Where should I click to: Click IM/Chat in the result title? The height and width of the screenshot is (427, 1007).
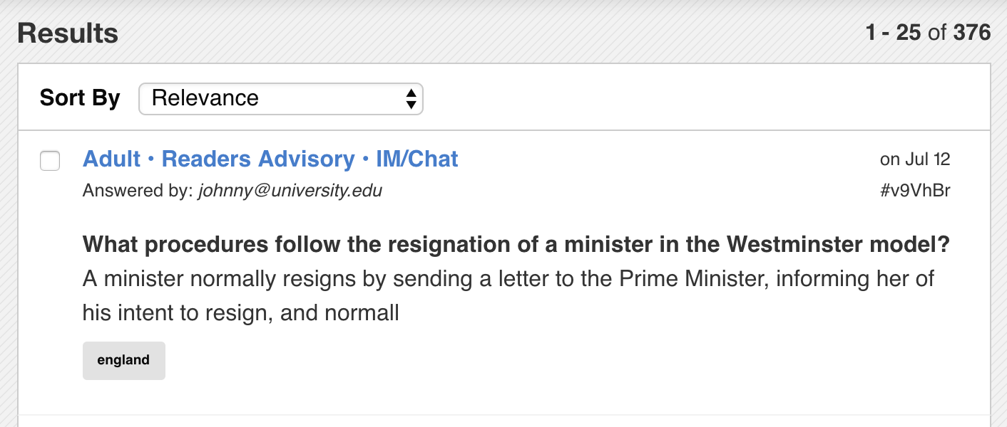417,159
